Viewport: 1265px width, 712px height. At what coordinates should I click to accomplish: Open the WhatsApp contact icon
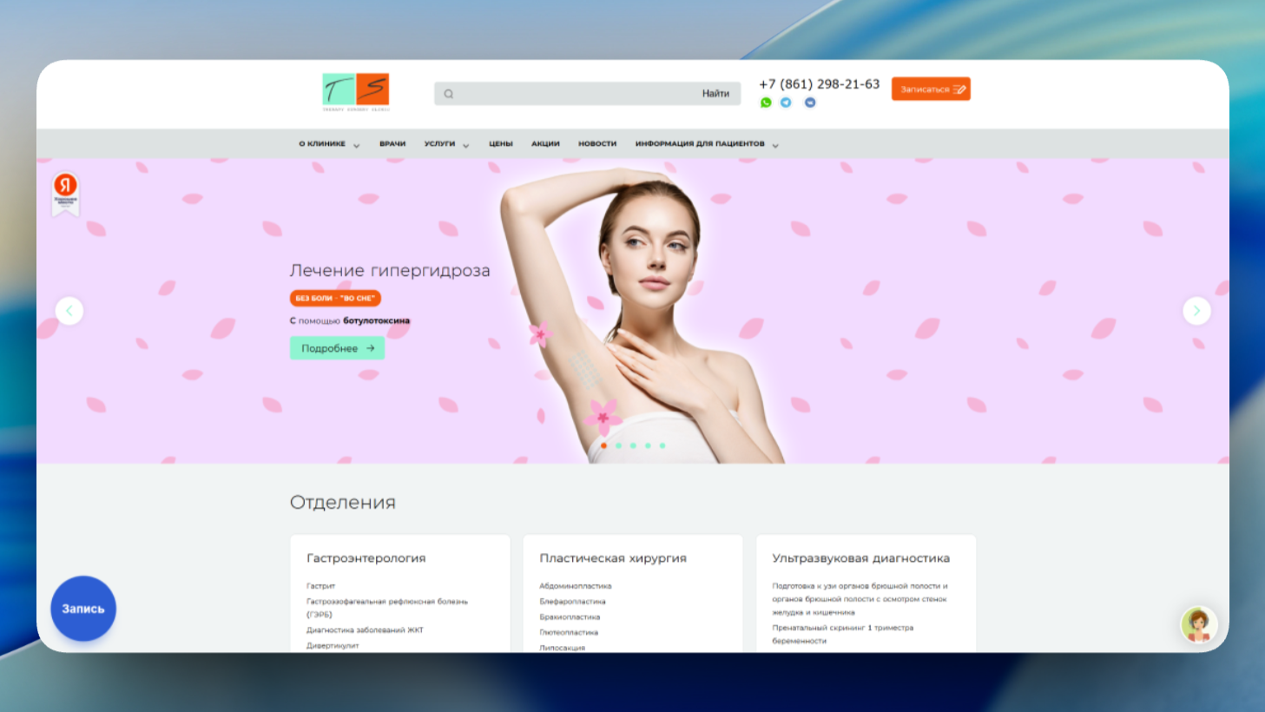point(766,102)
